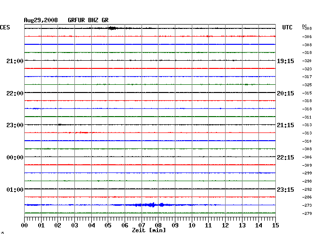This screenshot has width=314, height=238.
Task: Select DC offset value -323
Action: 307,69
